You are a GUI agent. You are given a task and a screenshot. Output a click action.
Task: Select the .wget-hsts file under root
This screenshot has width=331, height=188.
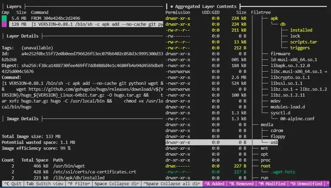tap(286, 171)
